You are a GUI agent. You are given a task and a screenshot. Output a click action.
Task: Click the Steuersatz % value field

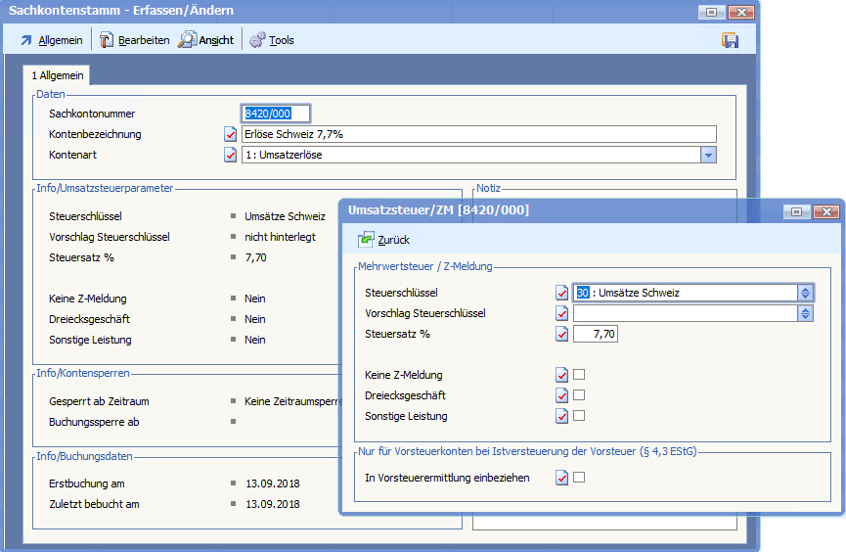click(x=596, y=334)
